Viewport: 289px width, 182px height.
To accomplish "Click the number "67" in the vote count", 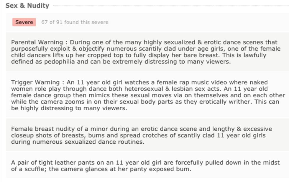I will 45,22.
